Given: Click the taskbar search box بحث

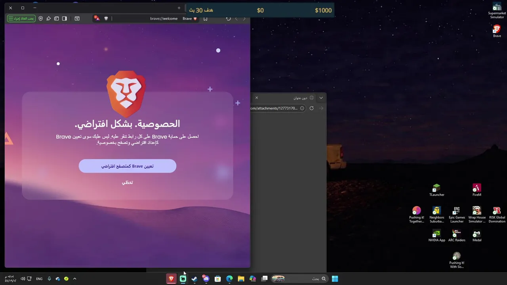Looking at the screenshot, I should coord(300,279).
